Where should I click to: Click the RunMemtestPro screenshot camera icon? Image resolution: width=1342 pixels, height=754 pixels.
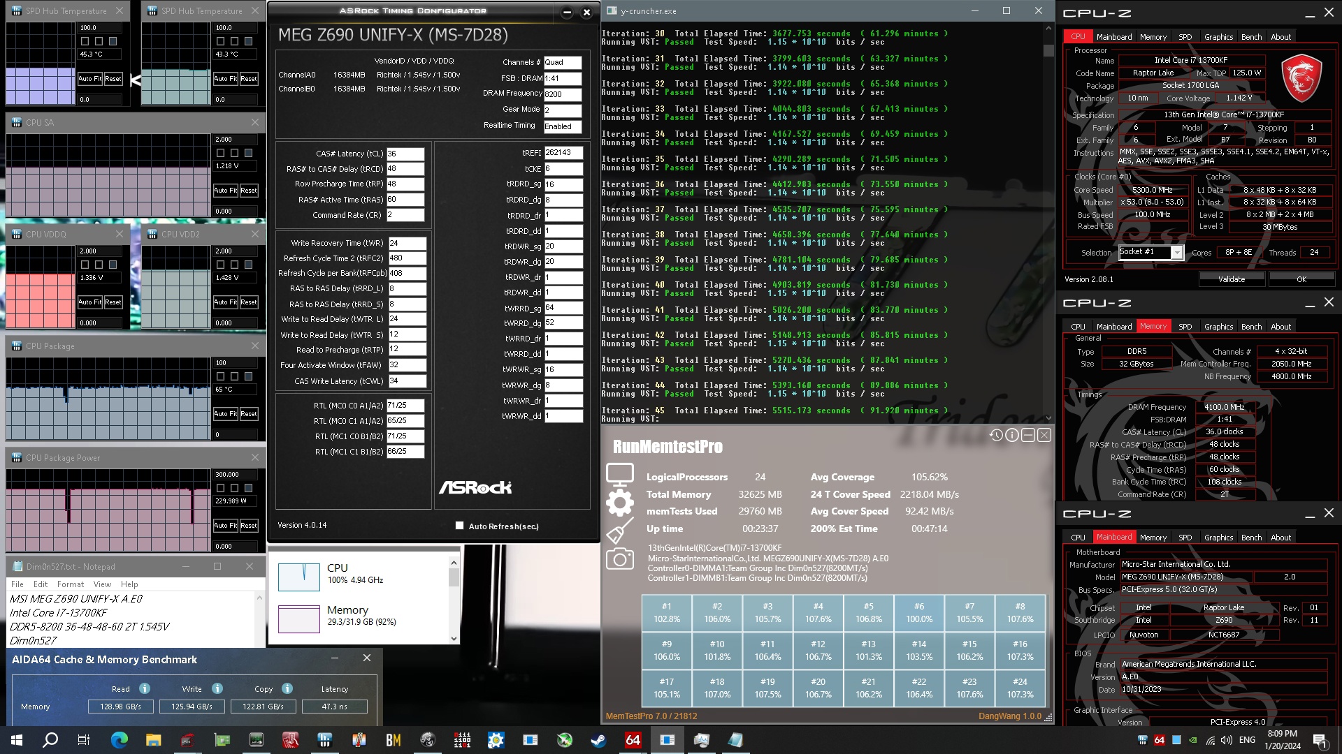619,559
